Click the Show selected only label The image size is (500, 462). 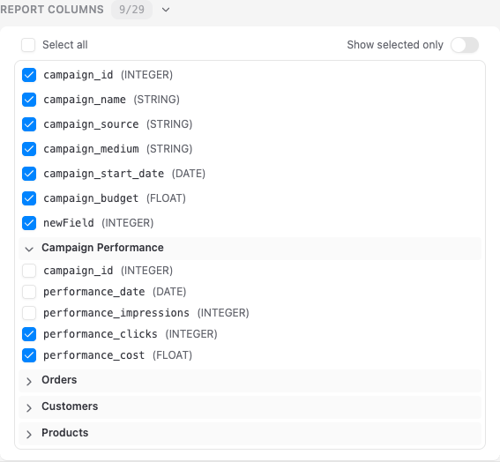click(395, 45)
